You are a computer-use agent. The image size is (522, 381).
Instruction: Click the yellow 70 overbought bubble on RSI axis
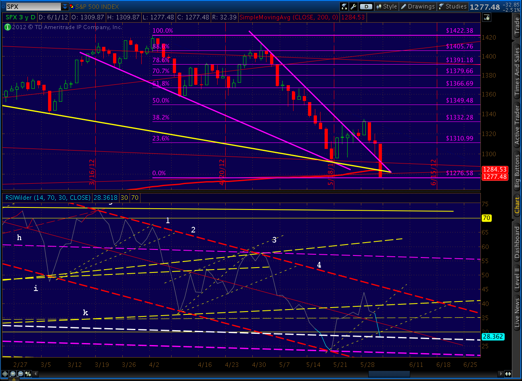tap(486, 218)
